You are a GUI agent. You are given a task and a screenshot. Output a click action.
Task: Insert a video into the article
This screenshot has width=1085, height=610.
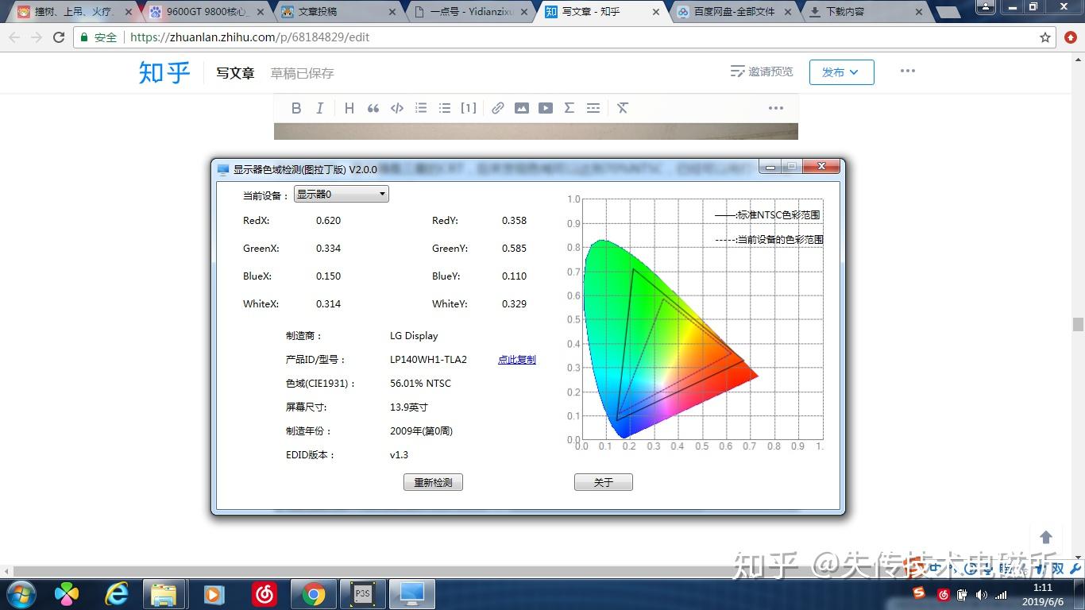pyautogui.click(x=545, y=108)
